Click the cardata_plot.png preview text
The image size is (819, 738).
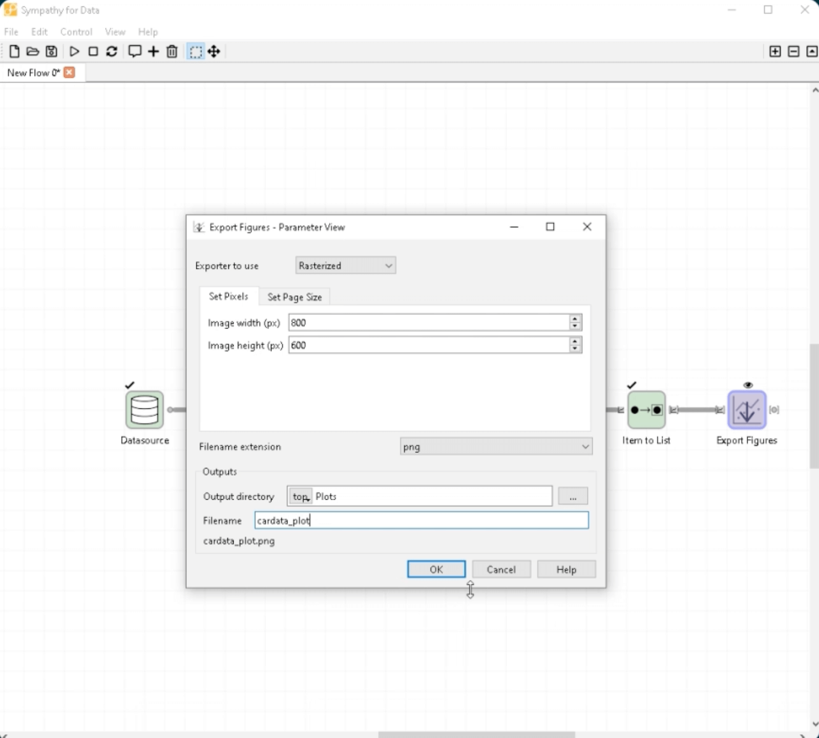click(x=239, y=541)
